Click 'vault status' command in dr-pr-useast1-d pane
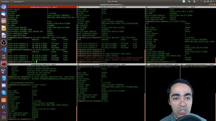The image size is (216, 121). (112, 67)
